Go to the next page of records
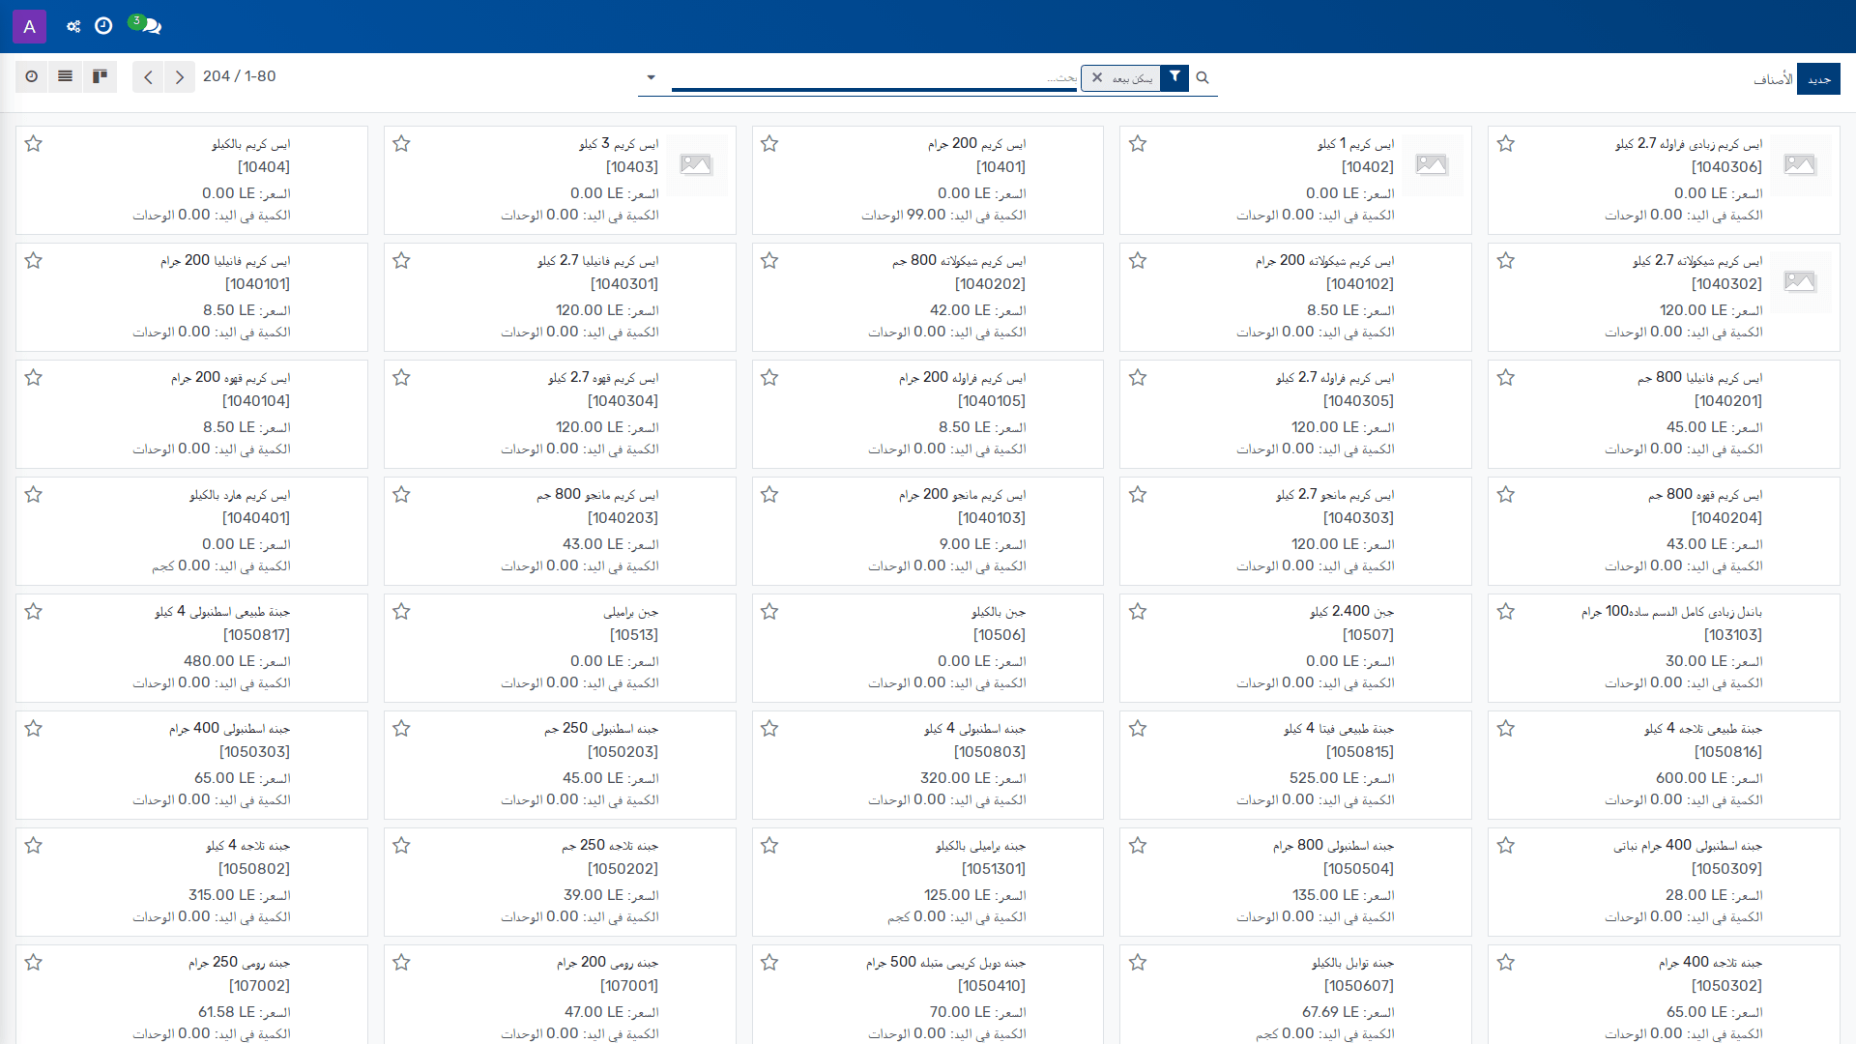 click(x=180, y=77)
